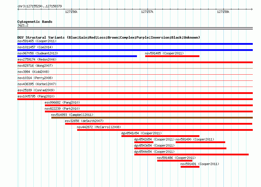The height and width of the screenshot is (187, 261).
Task: Open esv25189 (Conrad2009) variant label
Action: coord(36,90)
